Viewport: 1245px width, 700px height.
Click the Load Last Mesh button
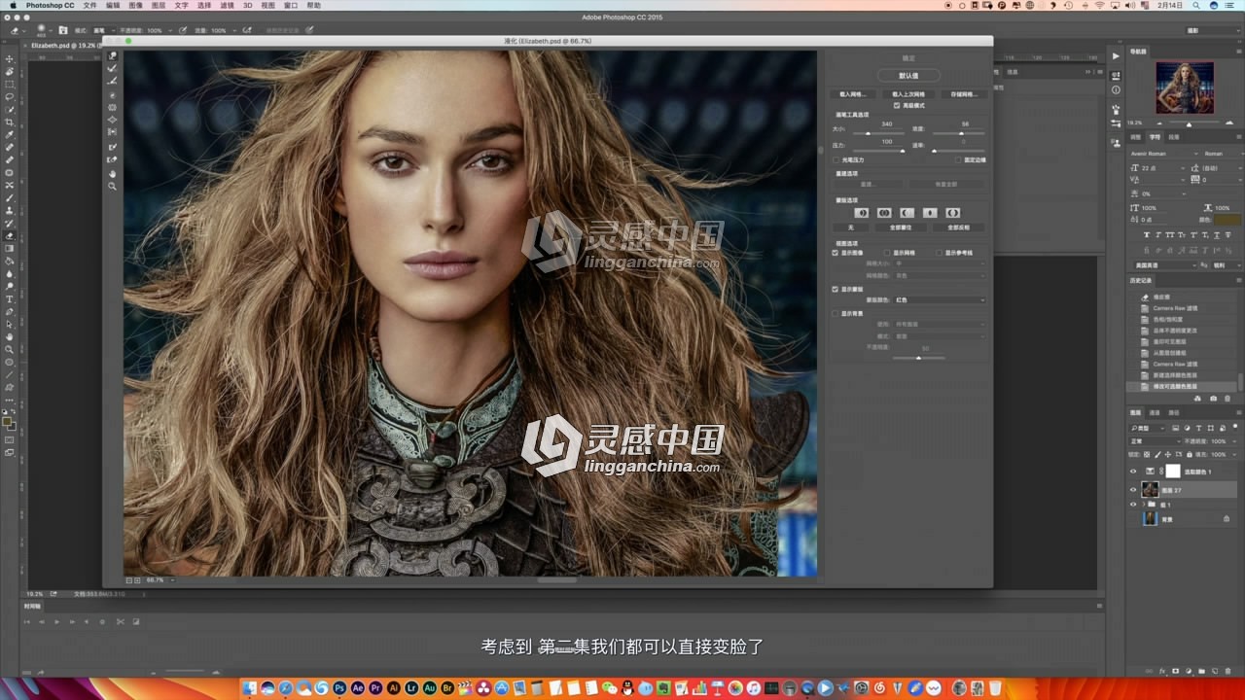[x=908, y=94]
